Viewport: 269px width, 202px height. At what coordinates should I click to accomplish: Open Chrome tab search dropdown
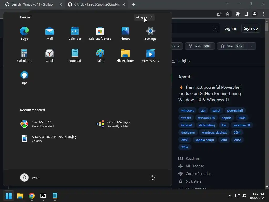tap(227, 4)
